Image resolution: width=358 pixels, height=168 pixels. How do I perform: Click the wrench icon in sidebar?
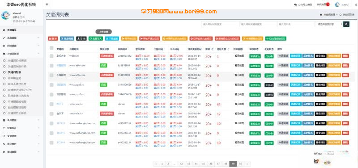point(4,38)
